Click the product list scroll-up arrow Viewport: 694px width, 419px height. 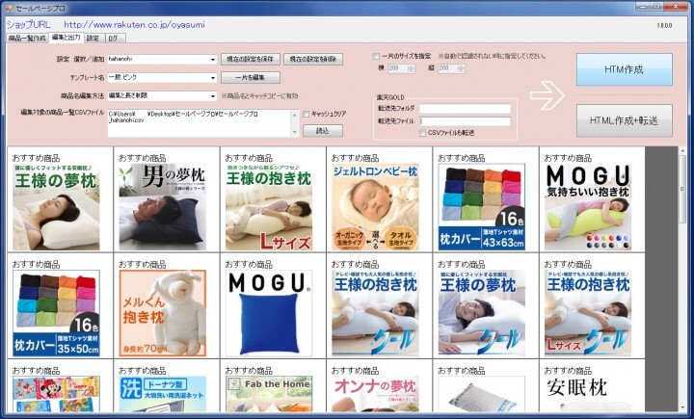(683, 151)
